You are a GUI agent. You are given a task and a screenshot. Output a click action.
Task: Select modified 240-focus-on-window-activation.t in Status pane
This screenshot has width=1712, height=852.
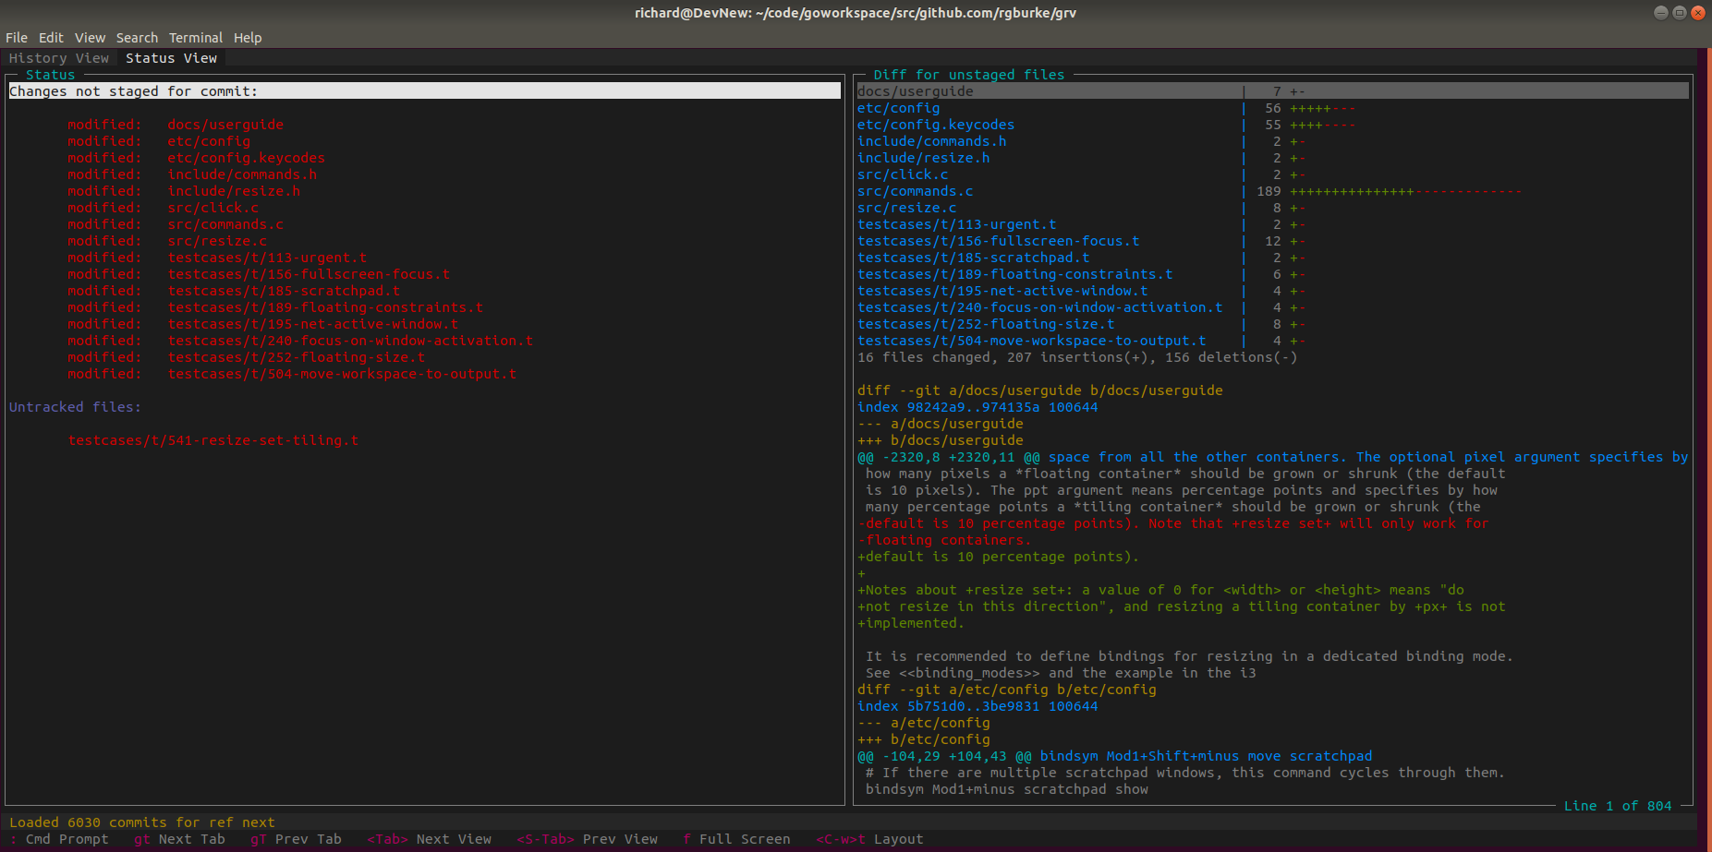coord(300,341)
